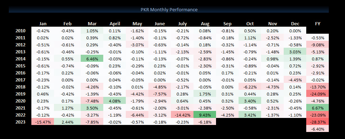The image size is (345, 139).
Task: Click the Aug column header
Action: (x=205, y=24)
